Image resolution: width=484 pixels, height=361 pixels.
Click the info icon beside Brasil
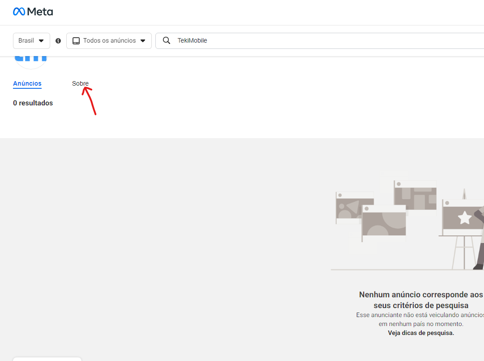[x=58, y=41]
